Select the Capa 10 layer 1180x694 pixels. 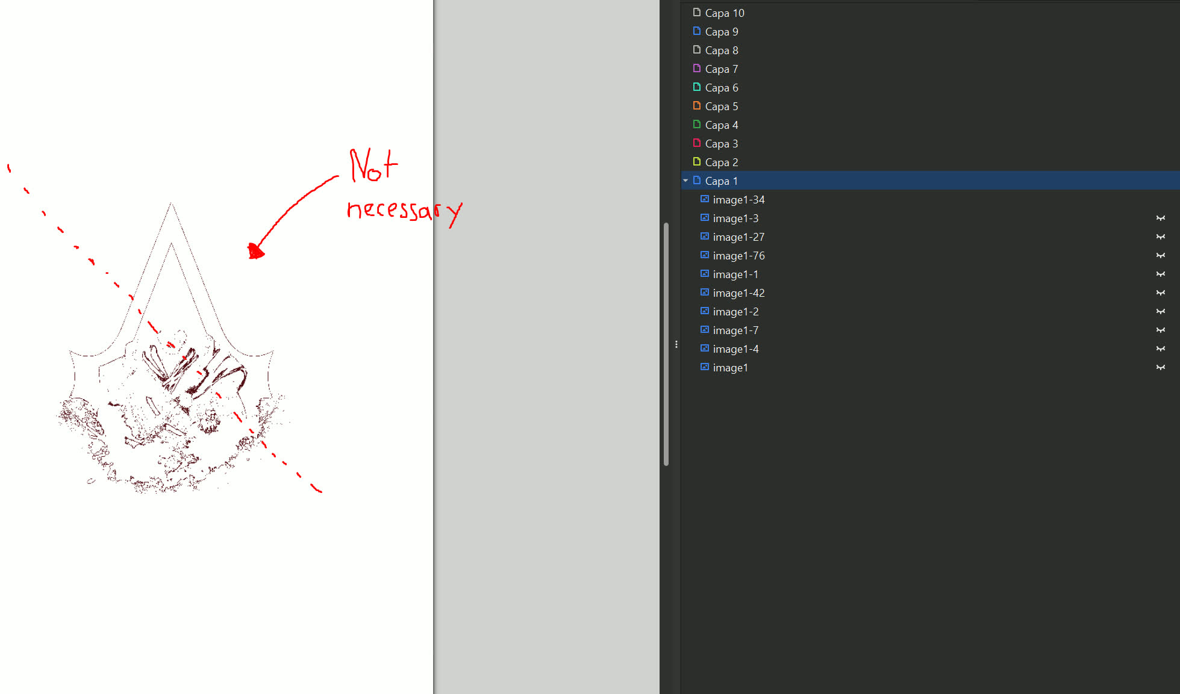point(725,13)
